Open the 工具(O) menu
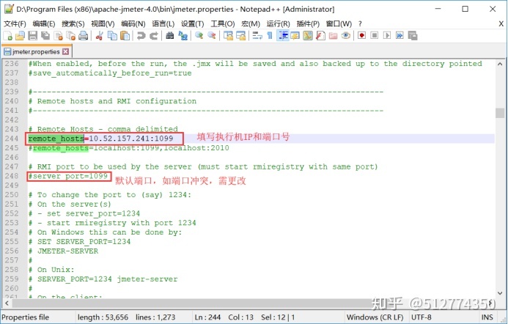This screenshot has height=324, width=508. (223, 23)
